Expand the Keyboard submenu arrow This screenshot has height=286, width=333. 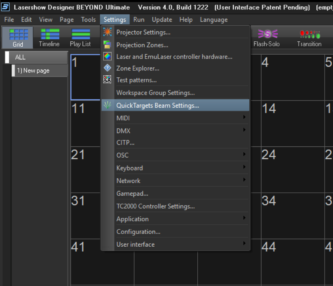(244, 167)
